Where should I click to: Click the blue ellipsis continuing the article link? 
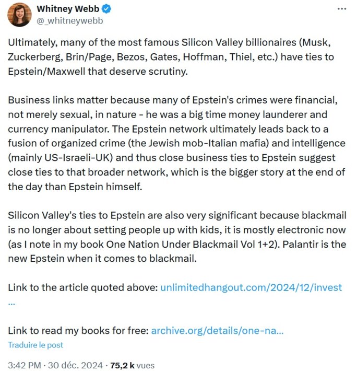tap(11, 303)
